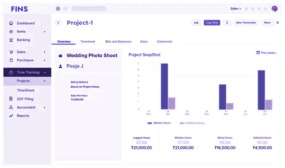Image resolution: width=285 pixels, height=168 pixels.
Task: Toggle Unbillable Hours legend series
Action: tap(192, 123)
